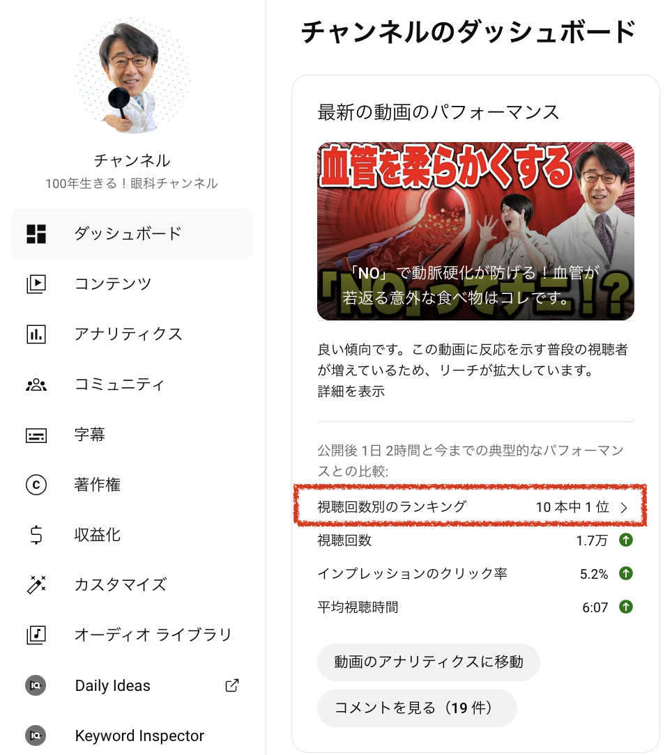Open the Audio Library music icon
672x755 pixels.
[x=36, y=635]
